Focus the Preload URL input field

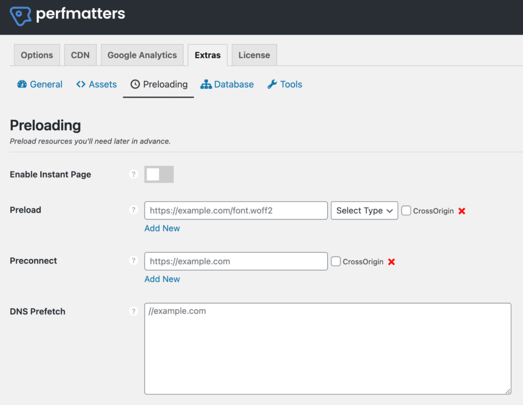point(236,210)
